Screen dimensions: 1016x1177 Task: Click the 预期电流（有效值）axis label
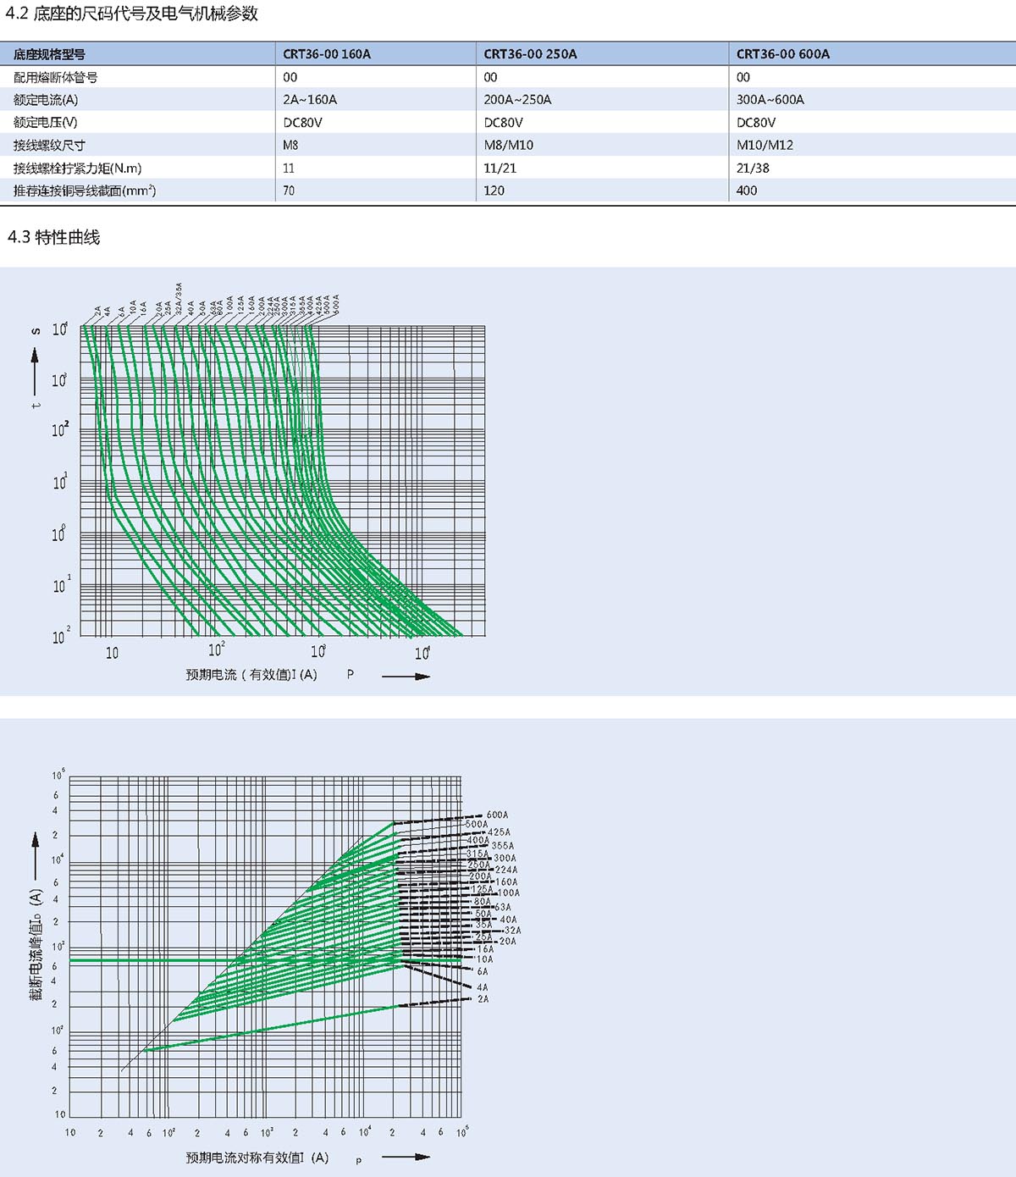coord(251,675)
